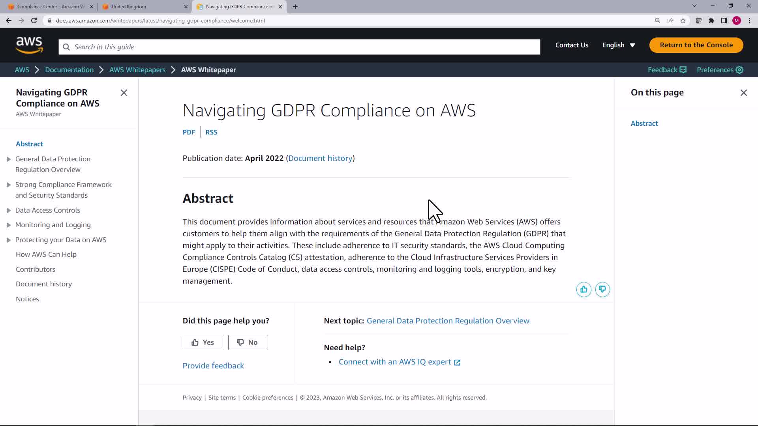Click the thumbs down icon beside abstract
This screenshot has width=758, height=426.
point(602,290)
